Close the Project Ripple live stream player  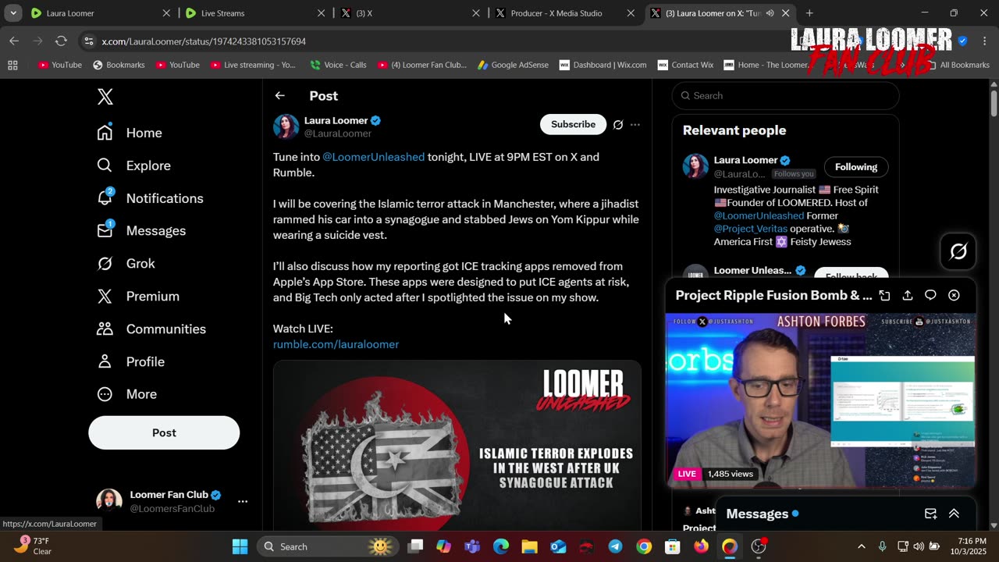coord(954,295)
